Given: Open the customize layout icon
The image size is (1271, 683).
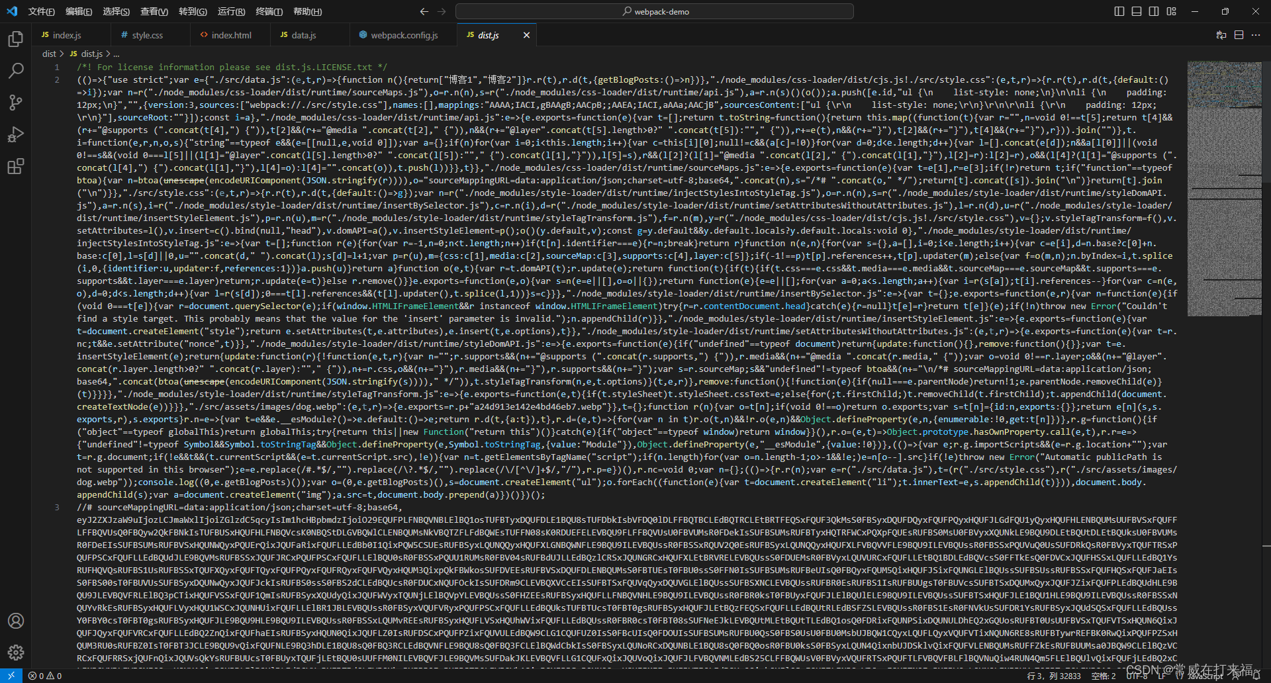Looking at the screenshot, I should [x=1172, y=11].
